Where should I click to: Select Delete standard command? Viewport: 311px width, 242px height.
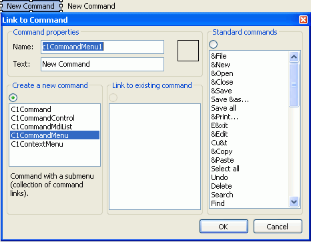point(249,186)
